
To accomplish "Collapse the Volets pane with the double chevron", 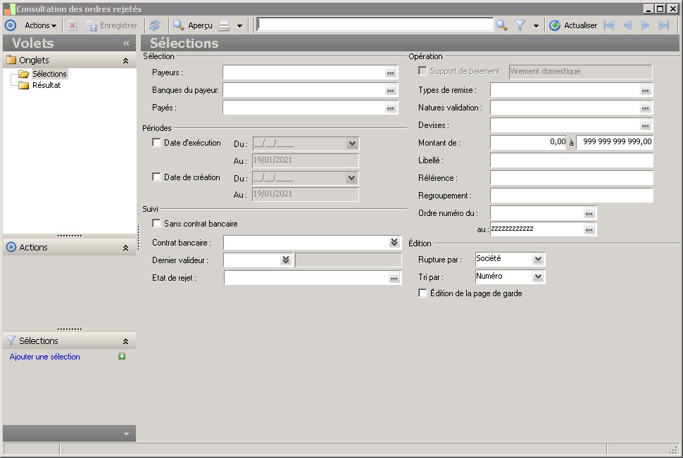I will (126, 43).
